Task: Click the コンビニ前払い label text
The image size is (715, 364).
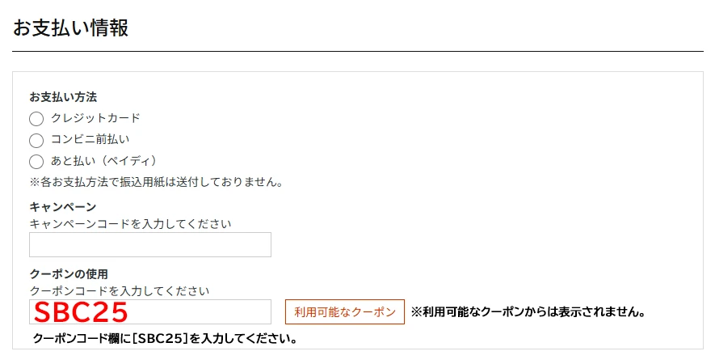Action: coord(90,139)
